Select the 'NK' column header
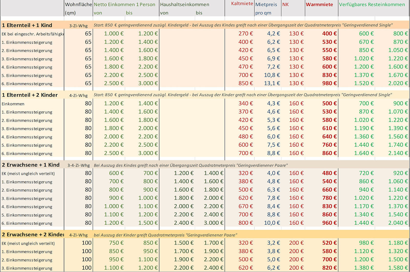This screenshot has height=272, width=410. tap(285, 4)
